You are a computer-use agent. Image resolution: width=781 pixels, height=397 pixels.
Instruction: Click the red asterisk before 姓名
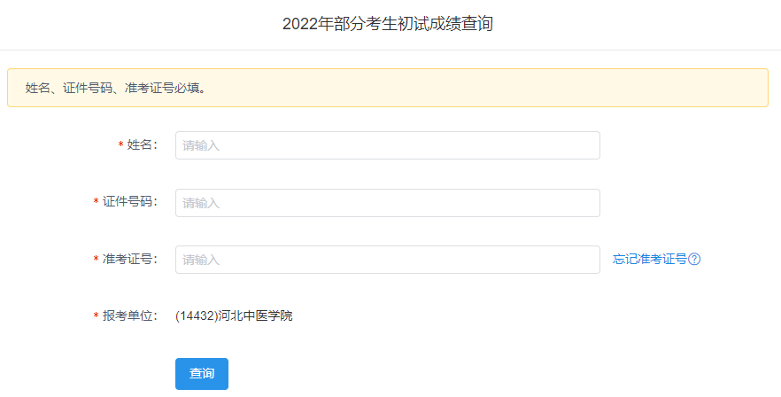(x=120, y=146)
